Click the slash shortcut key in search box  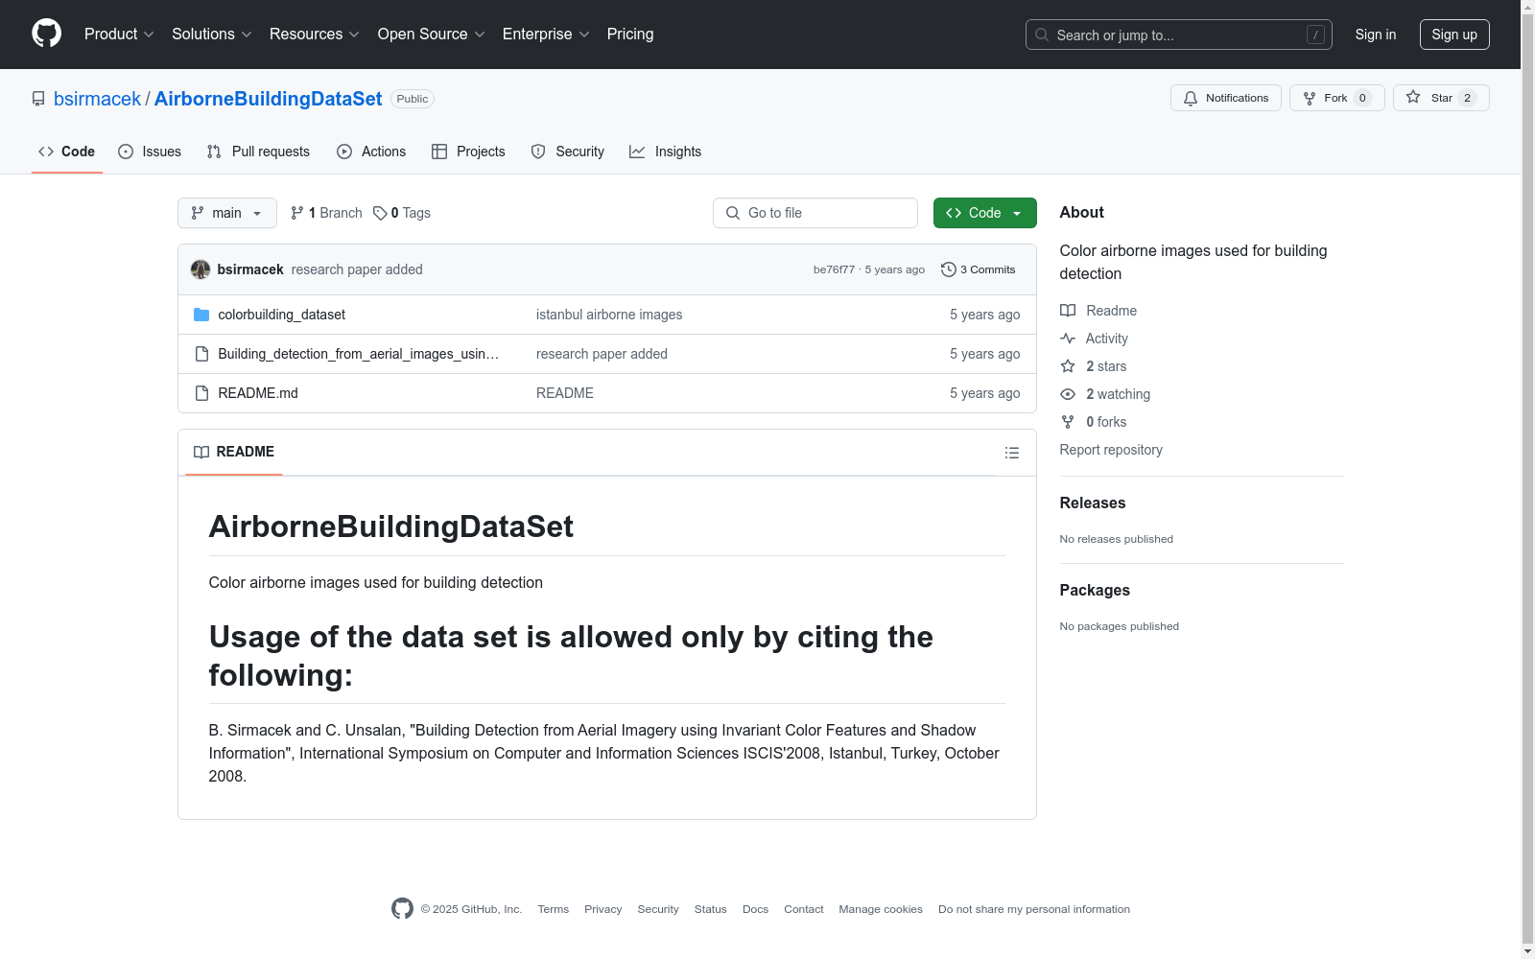tap(1315, 35)
